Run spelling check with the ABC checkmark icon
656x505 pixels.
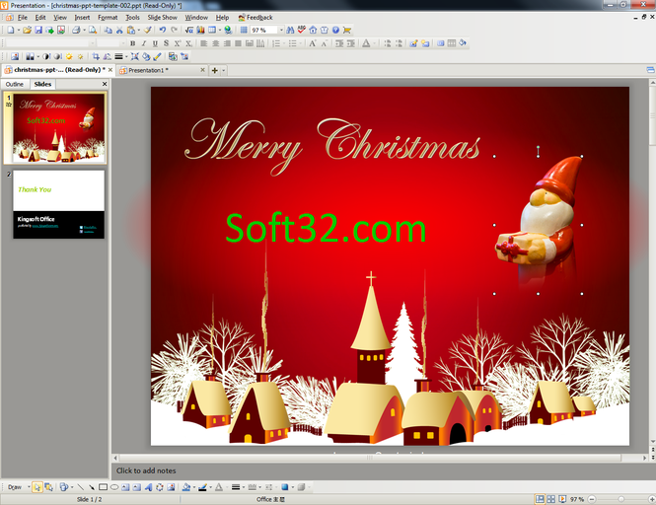point(301,31)
